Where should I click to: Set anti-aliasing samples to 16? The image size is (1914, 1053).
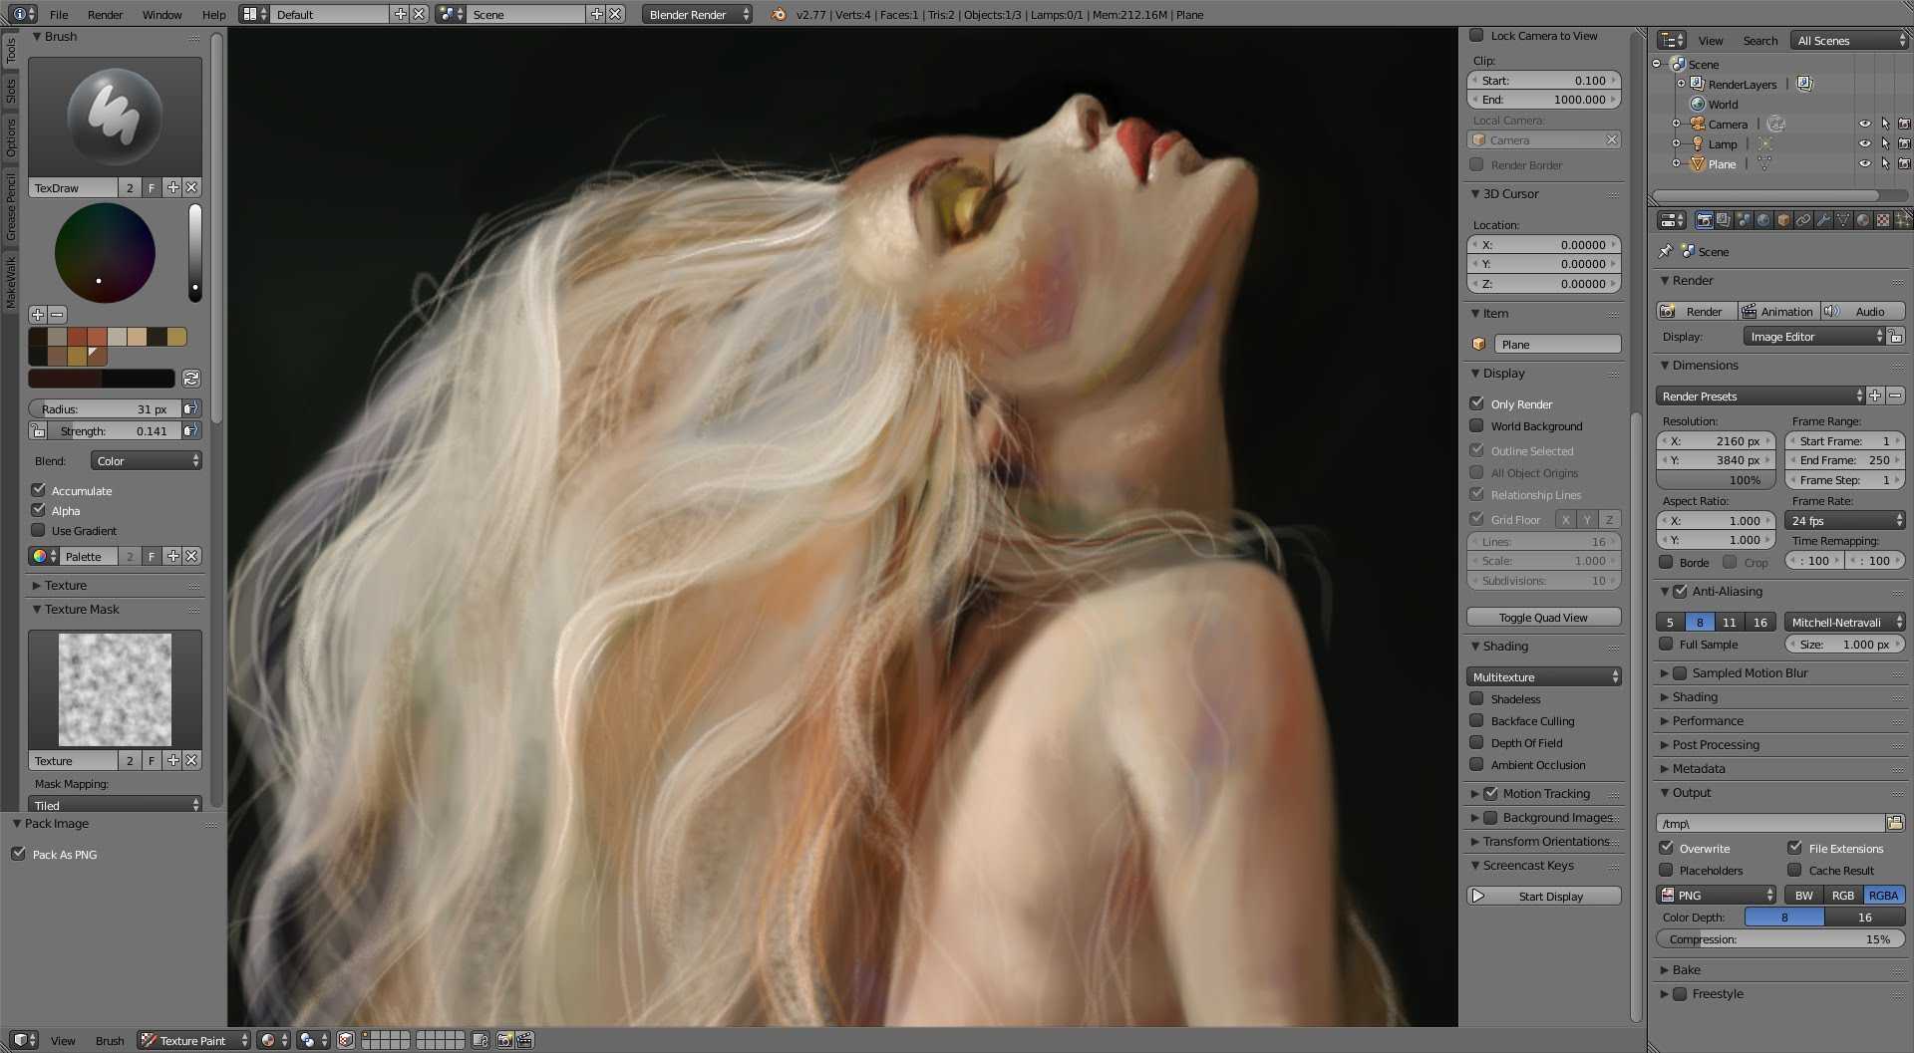pos(1760,622)
